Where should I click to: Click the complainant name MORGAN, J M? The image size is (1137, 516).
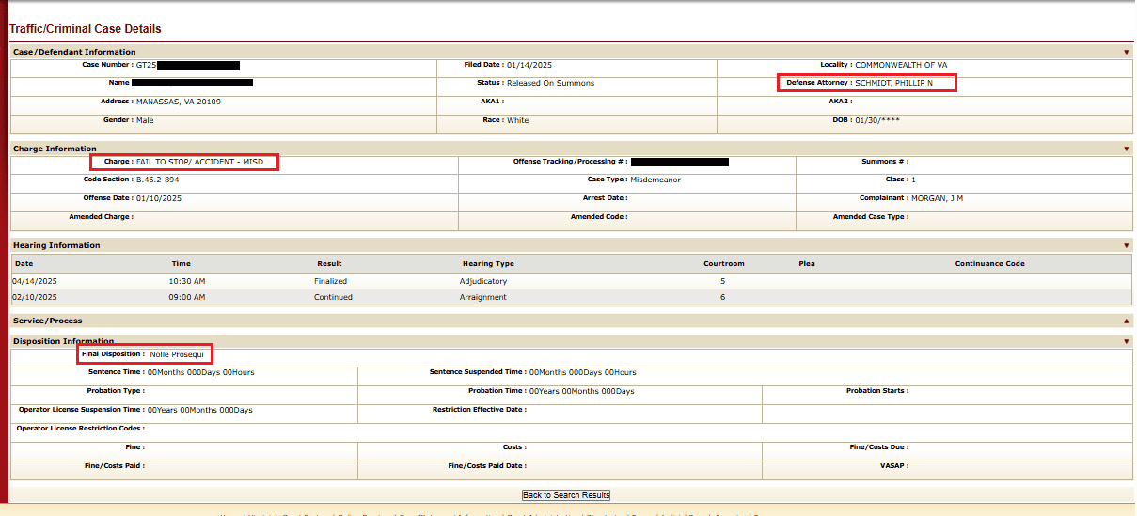click(x=937, y=198)
